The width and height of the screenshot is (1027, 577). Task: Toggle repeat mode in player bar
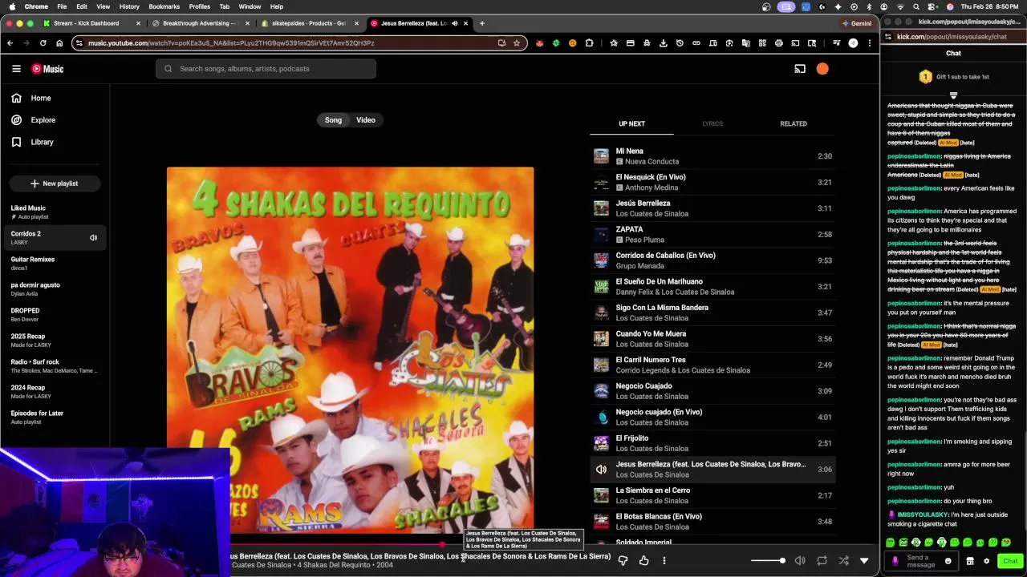tap(822, 561)
